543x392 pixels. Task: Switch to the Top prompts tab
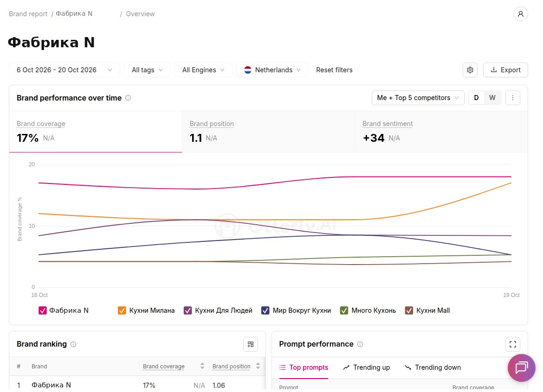(304, 367)
